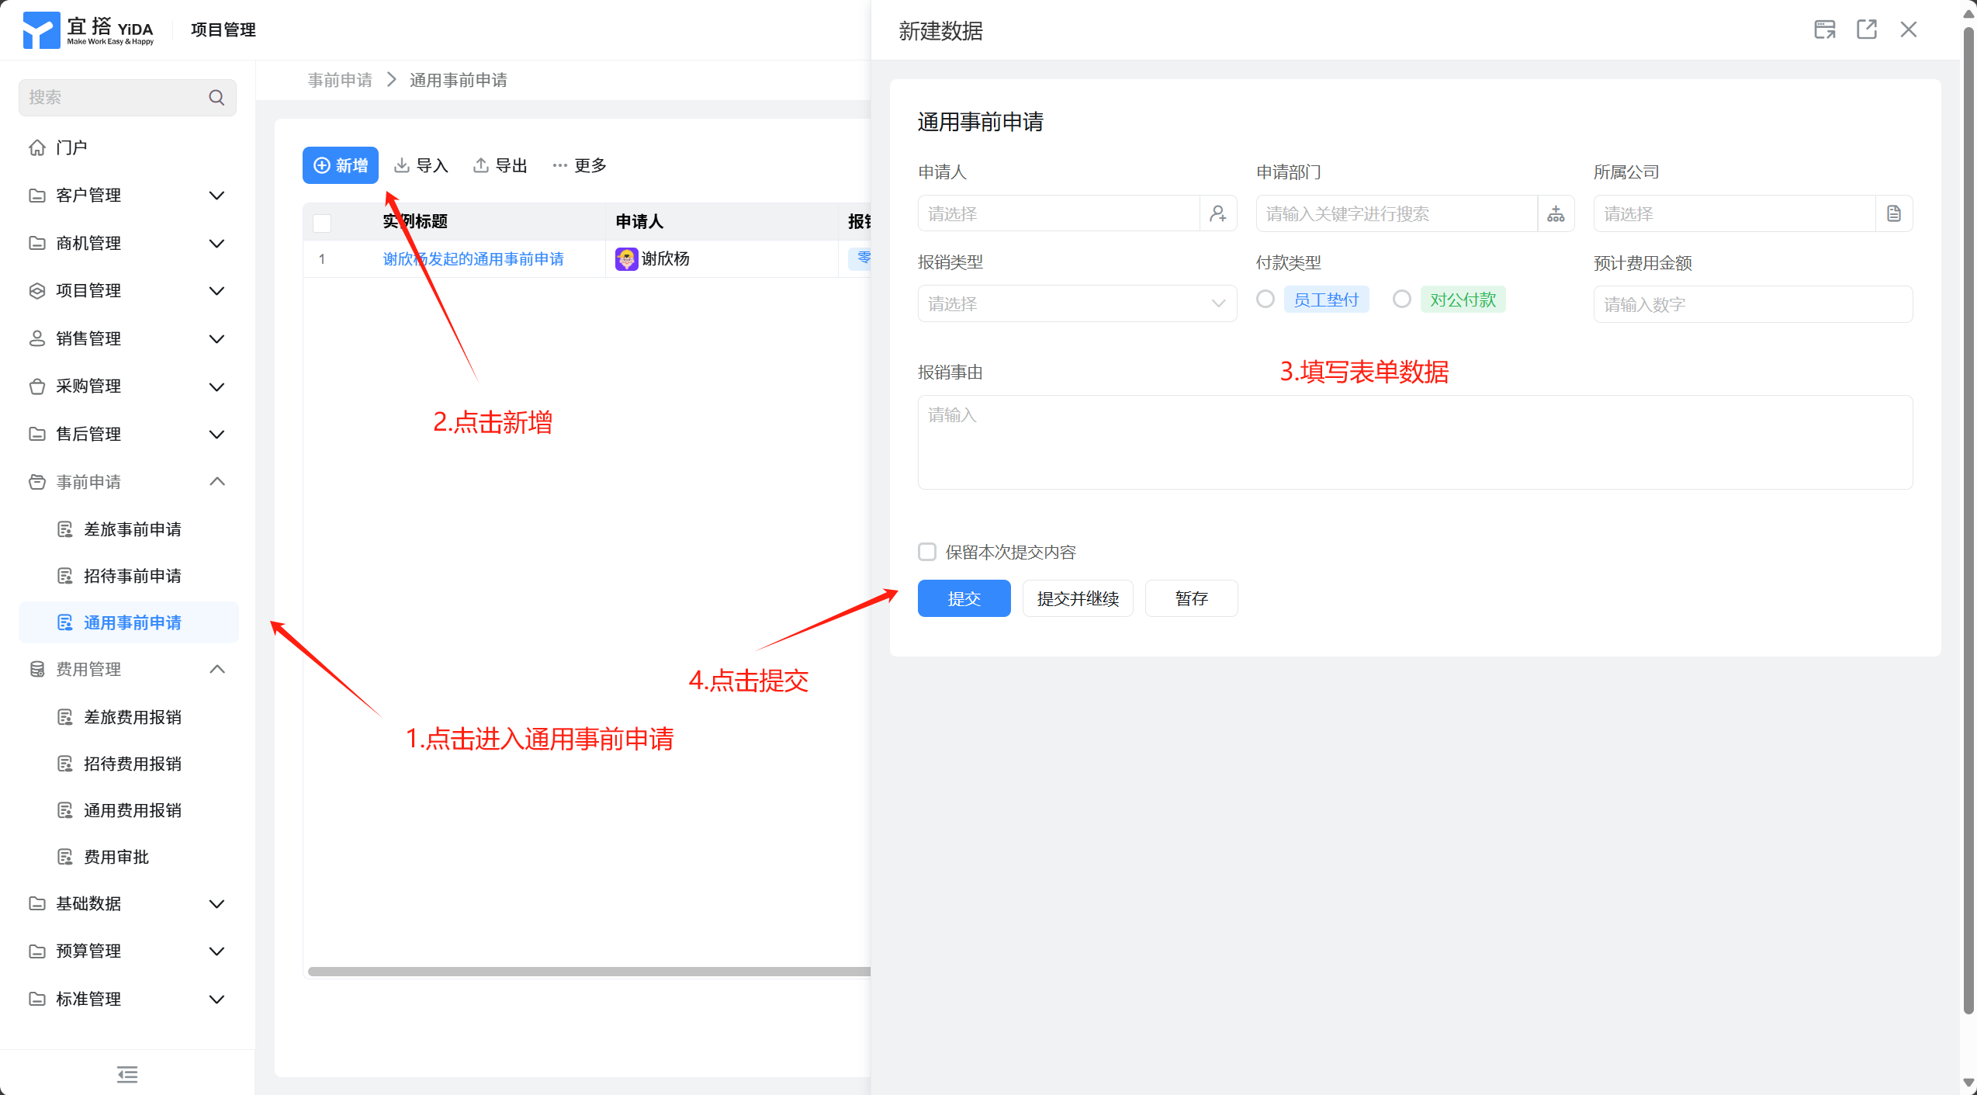1977x1095 pixels.
Task: Click the table horizontal scrollbar
Action: coord(588,972)
